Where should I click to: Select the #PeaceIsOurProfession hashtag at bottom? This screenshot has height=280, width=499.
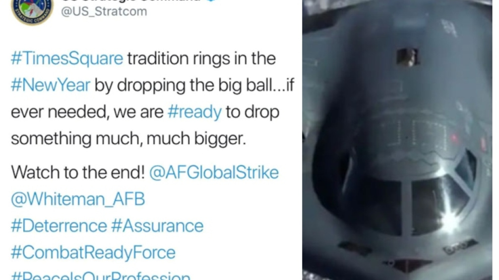[101, 275]
